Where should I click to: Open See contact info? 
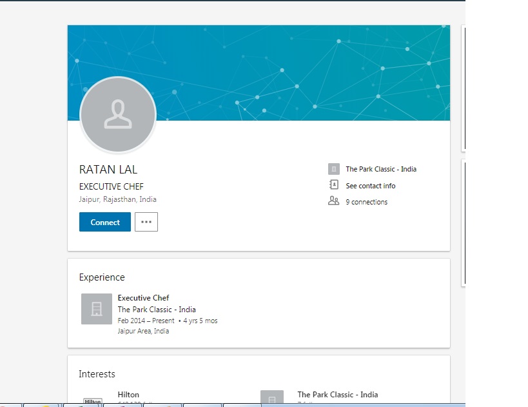coord(370,186)
